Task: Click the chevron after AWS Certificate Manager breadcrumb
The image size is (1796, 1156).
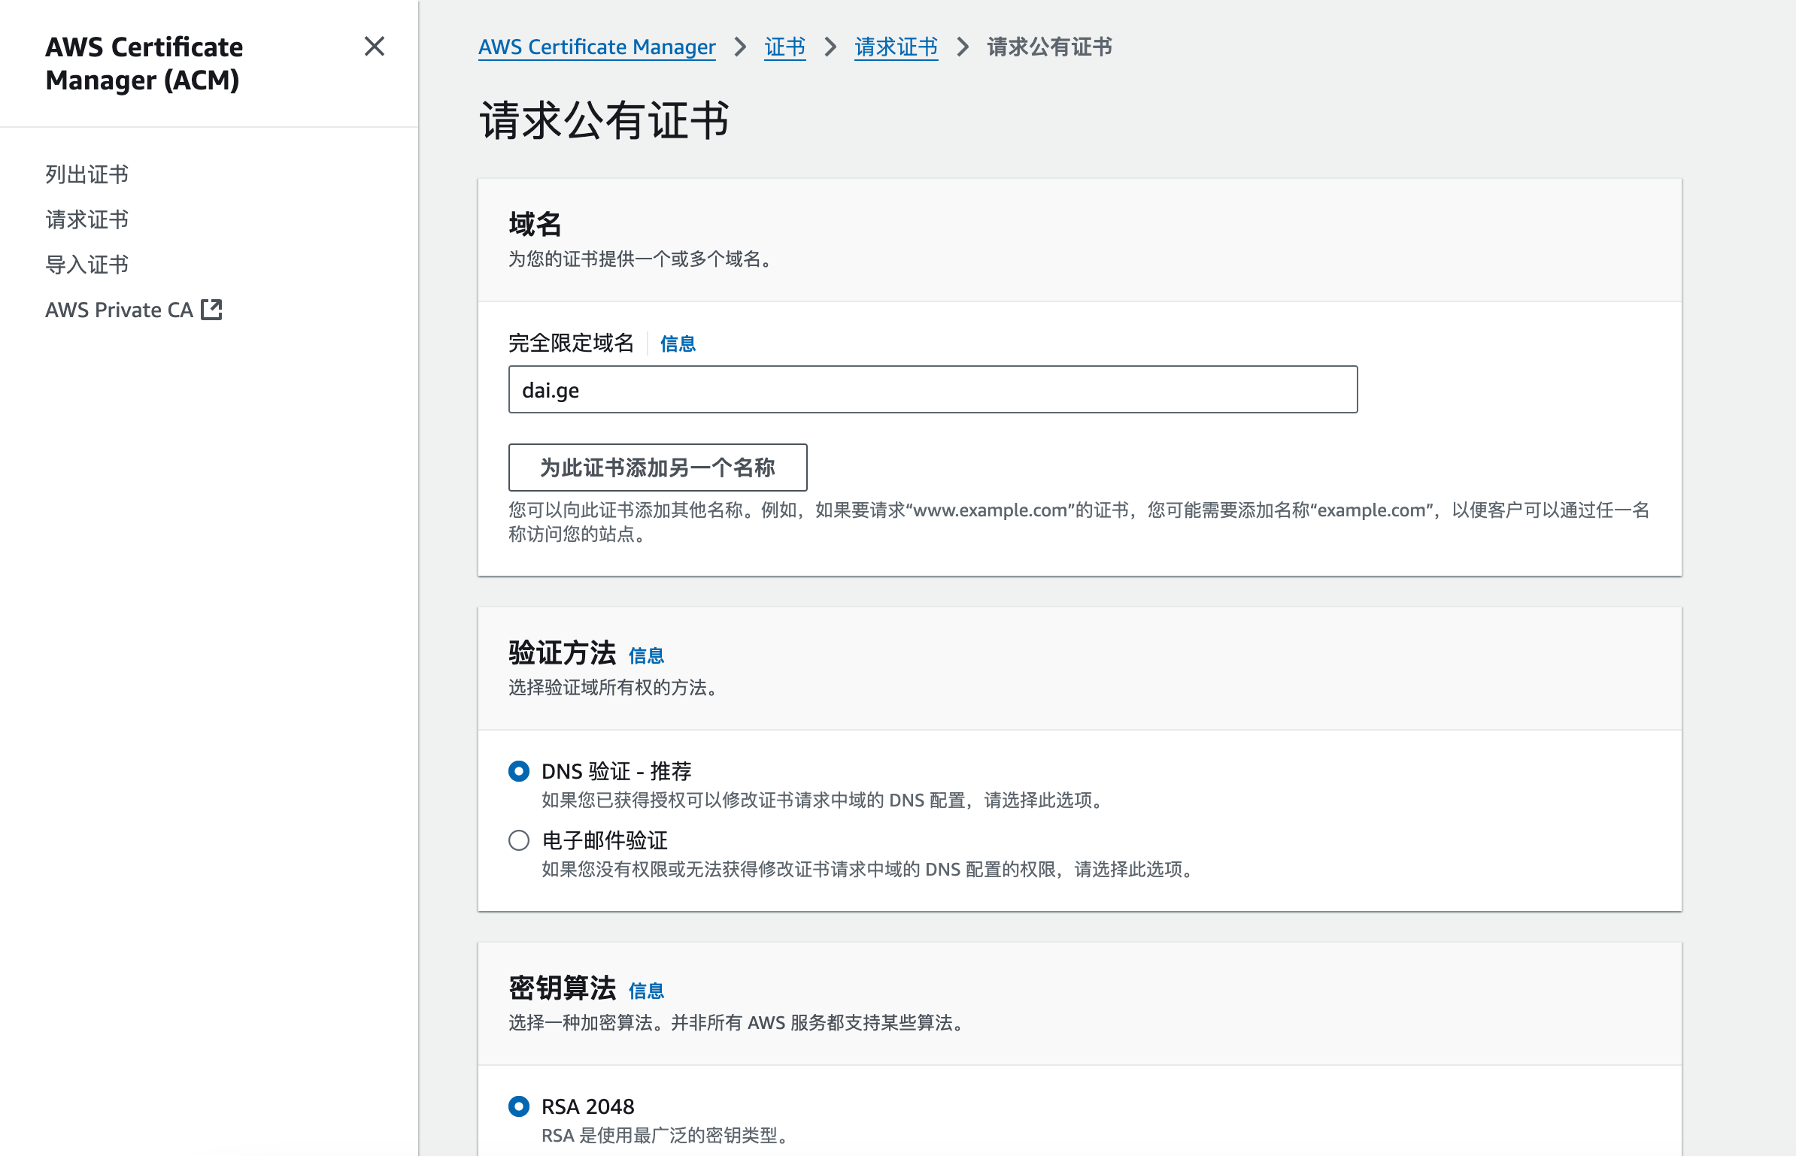Action: [x=741, y=47]
